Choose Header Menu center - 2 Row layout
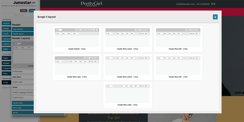 [x=127, y=39]
